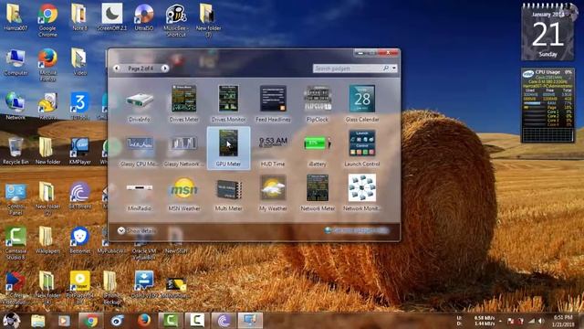Image resolution: width=584 pixels, height=329 pixels.
Task: Select the Glassy CPU Monitor gadget
Action: 139,148
